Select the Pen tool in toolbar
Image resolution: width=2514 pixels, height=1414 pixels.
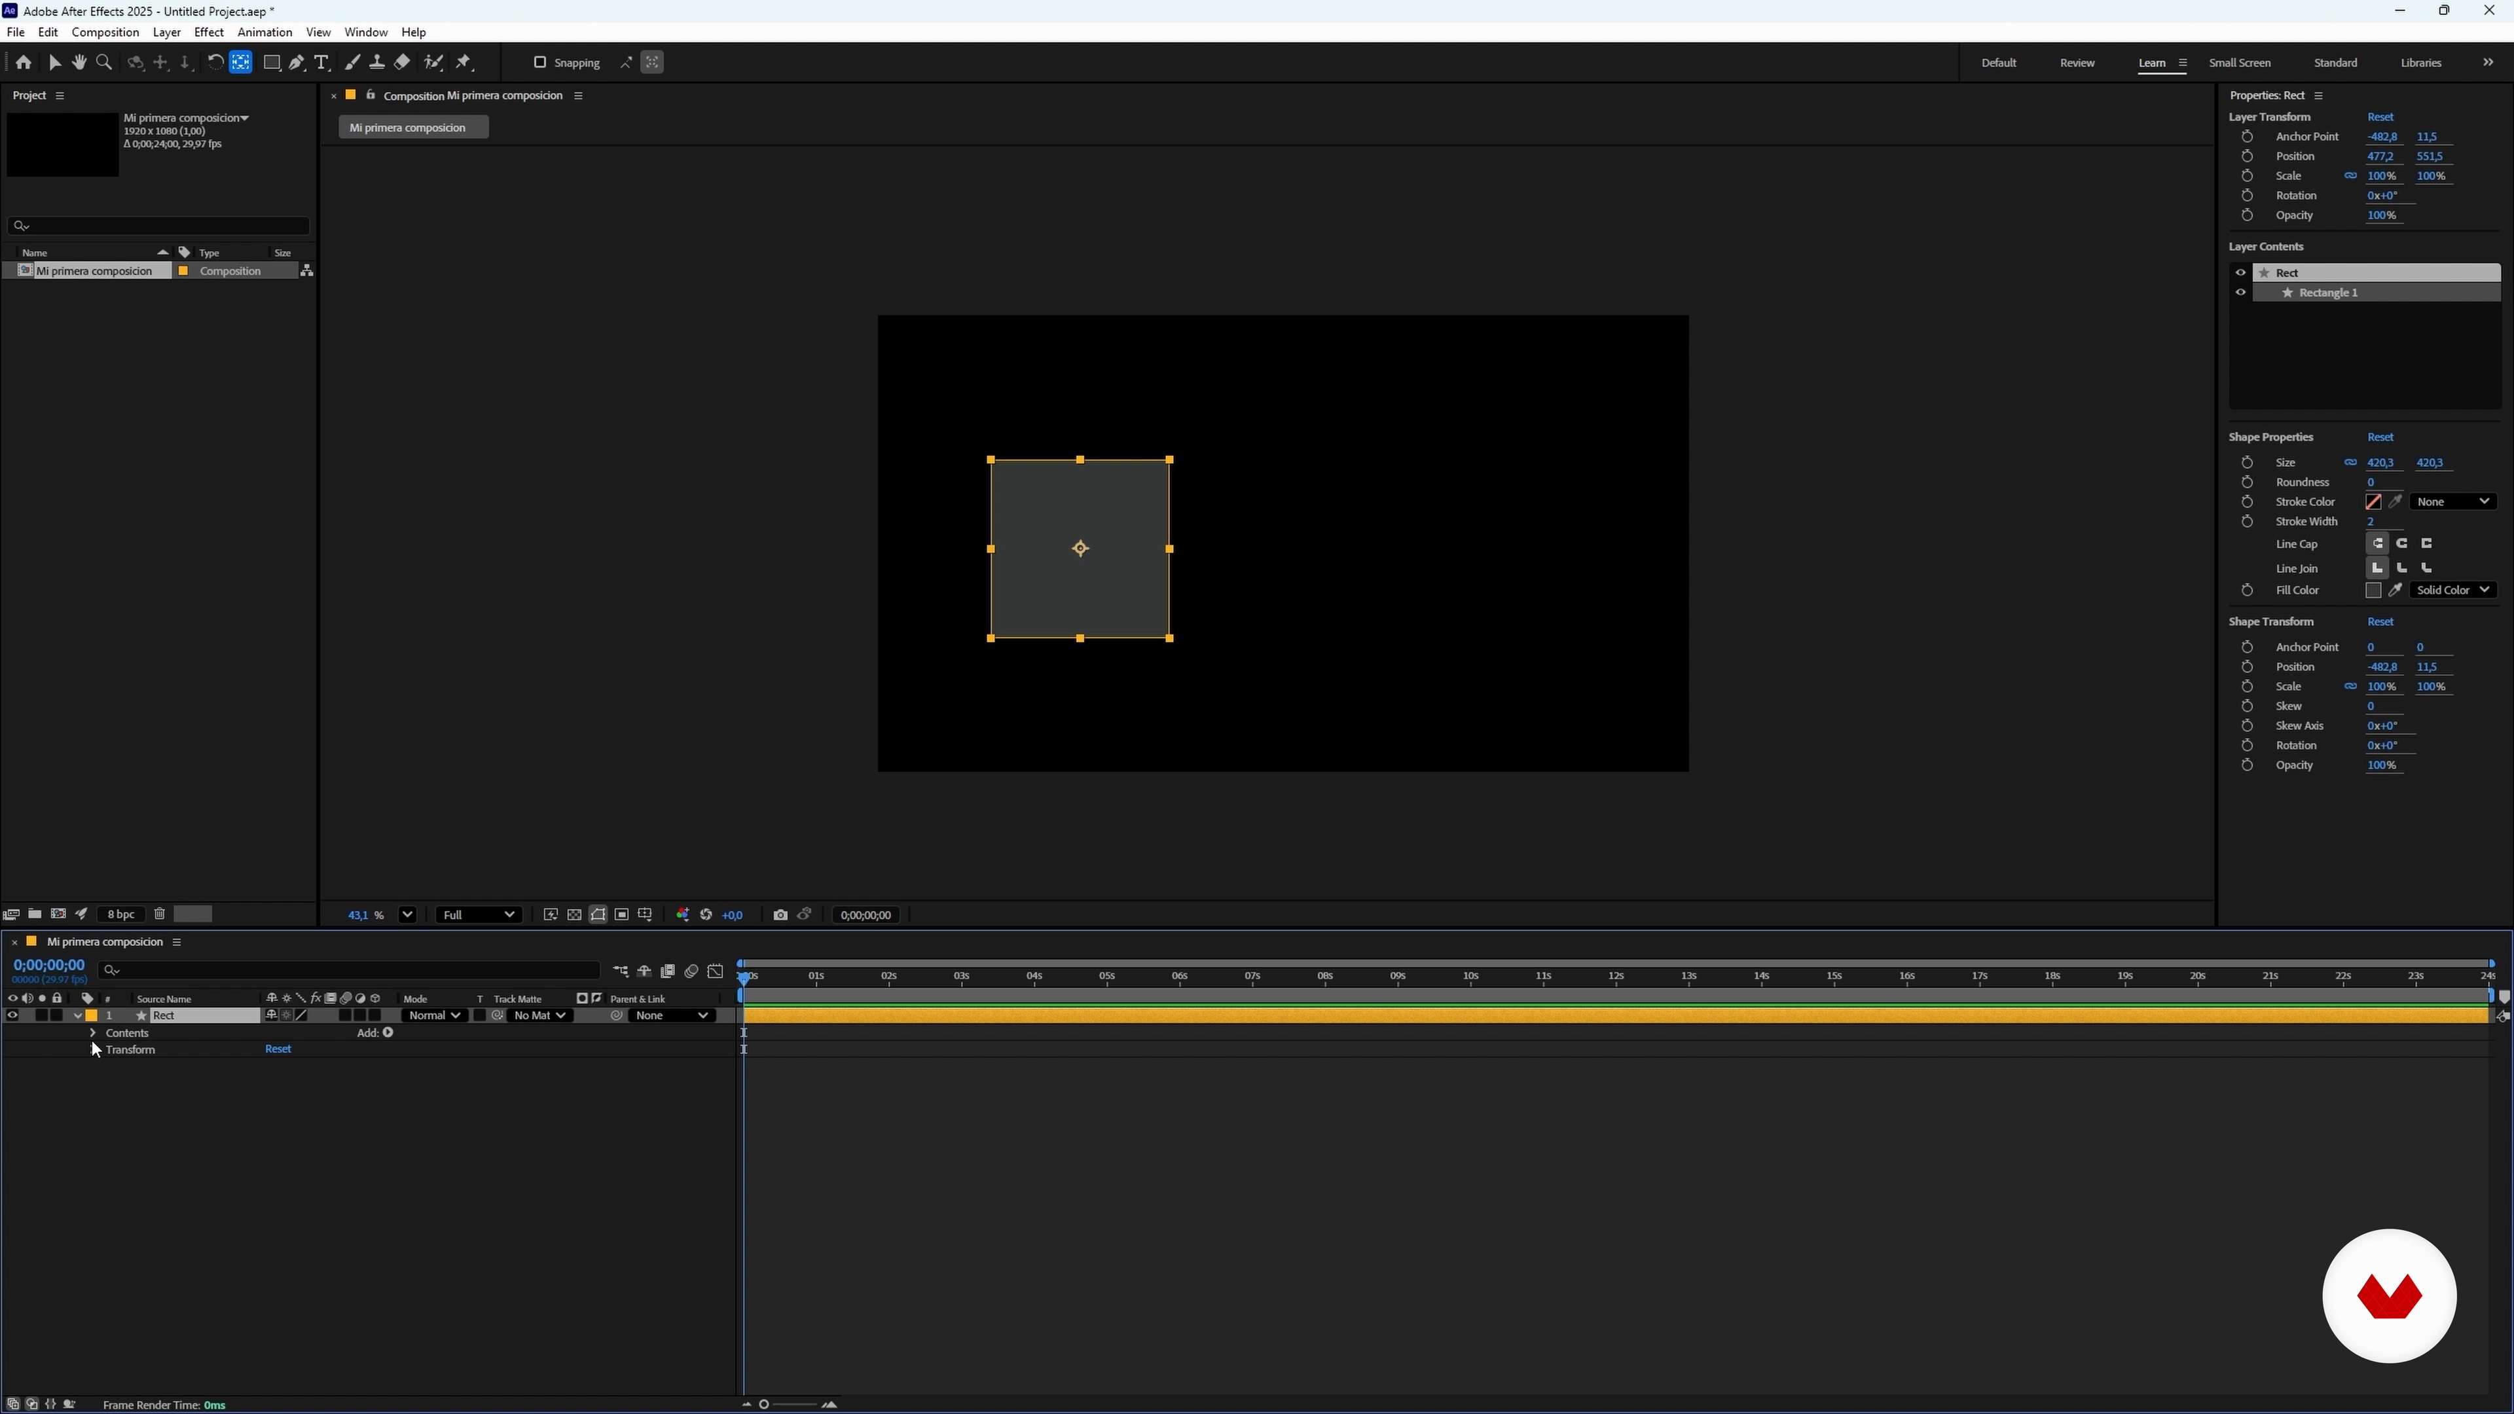click(x=297, y=62)
